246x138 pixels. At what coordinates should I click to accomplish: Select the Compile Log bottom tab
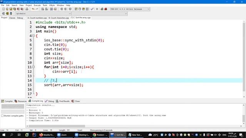pyautogui.click(x=36, y=101)
